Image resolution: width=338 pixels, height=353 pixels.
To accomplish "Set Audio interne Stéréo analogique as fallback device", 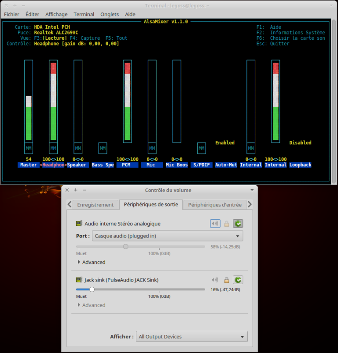I will tap(238, 224).
